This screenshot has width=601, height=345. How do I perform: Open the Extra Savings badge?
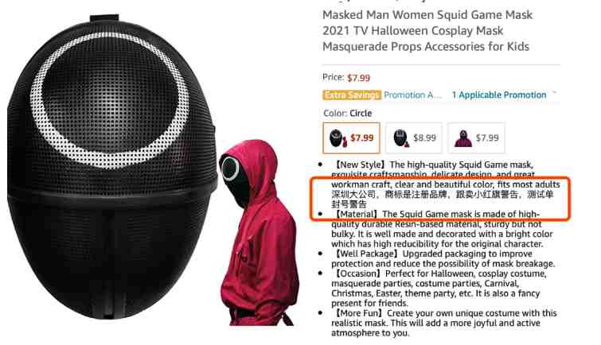pyautogui.click(x=352, y=95)
